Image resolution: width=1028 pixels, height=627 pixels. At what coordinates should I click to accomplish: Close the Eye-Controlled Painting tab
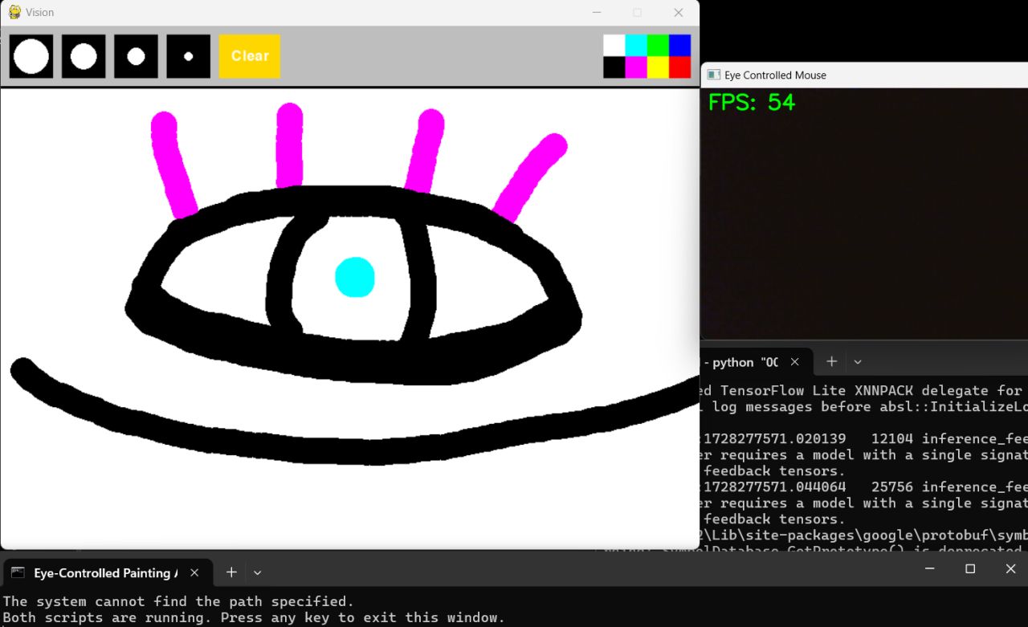[194, 572]
